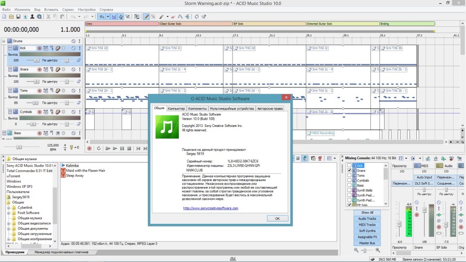Collapse the Drums folder track
Screen dimensions: 466x262
[4, 41]
